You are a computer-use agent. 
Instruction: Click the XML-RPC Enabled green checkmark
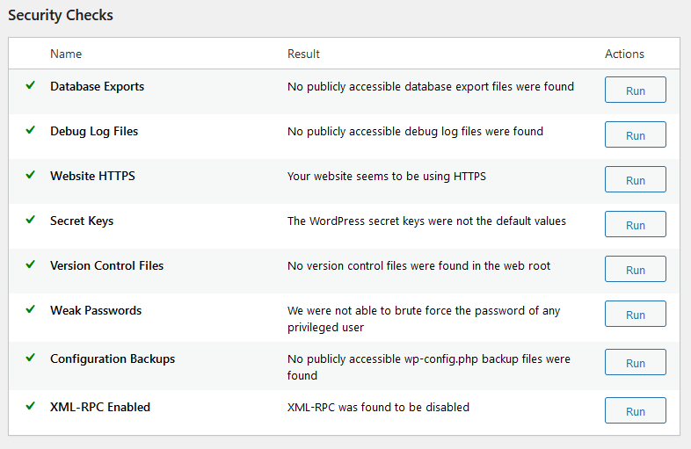point(30,407)
